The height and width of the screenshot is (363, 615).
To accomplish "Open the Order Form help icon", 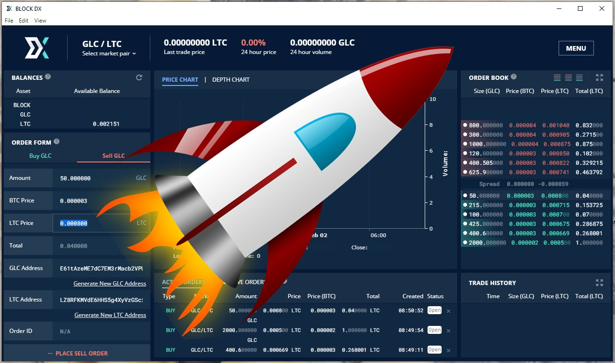I will (x=56, y=142).
